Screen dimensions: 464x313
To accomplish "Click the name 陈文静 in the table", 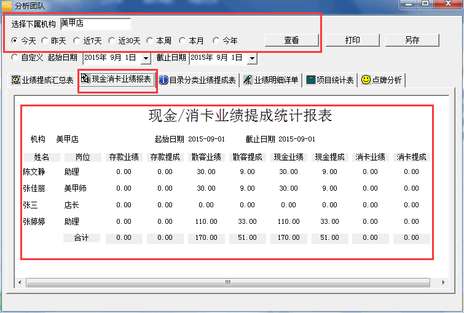I will 34,172.
